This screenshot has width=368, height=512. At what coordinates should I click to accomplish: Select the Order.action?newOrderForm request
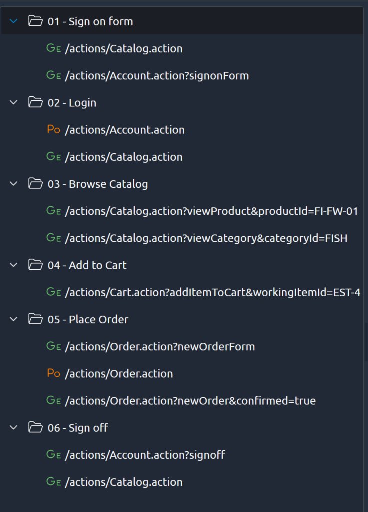pyautogui.click(x=160, y=346)
